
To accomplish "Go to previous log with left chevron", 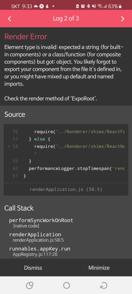I will pos(10,19).
